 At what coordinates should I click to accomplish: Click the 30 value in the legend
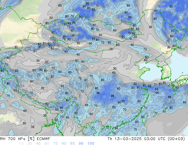tap(30, 144)
